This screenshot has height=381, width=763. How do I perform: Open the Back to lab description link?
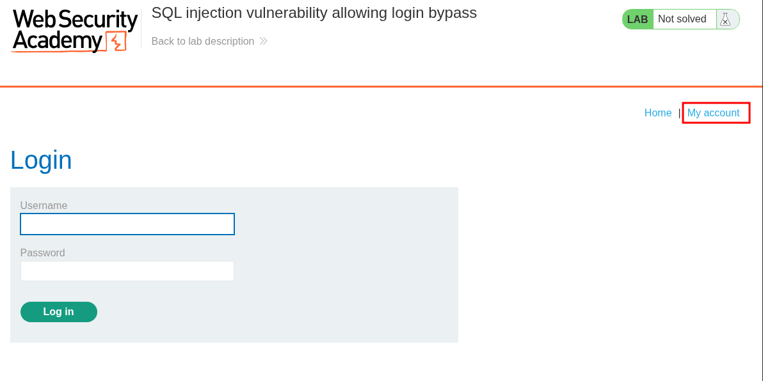[203, 42]
